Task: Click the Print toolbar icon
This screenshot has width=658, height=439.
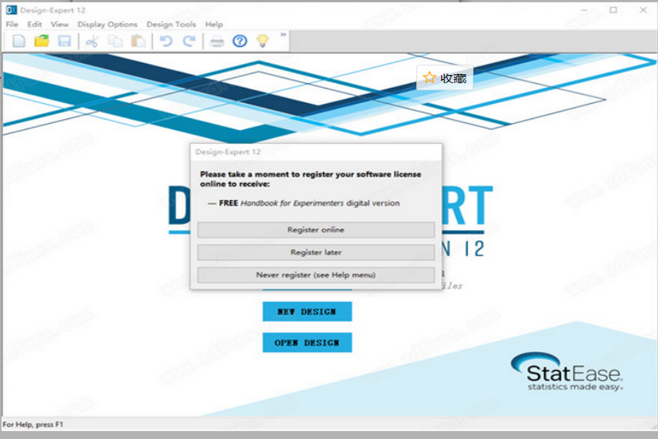Action: pos(217,40)
